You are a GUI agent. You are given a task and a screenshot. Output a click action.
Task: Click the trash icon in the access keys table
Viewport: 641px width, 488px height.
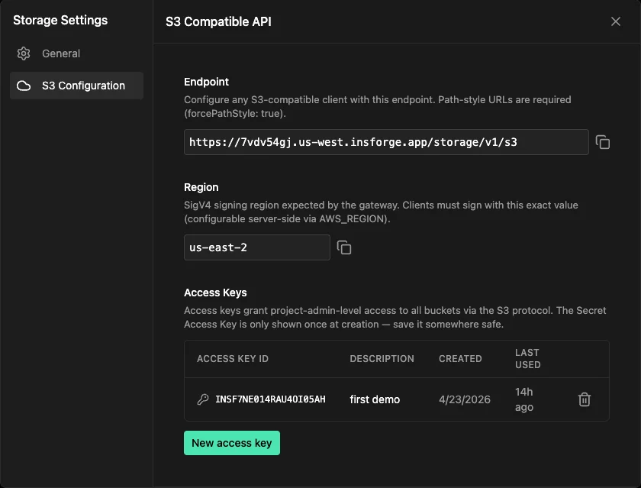point(584,399)
